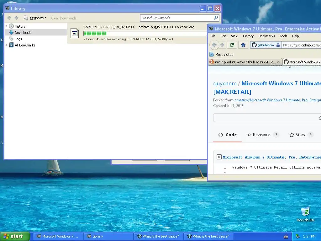Select Tags in Library sidebar

point(18,39)
